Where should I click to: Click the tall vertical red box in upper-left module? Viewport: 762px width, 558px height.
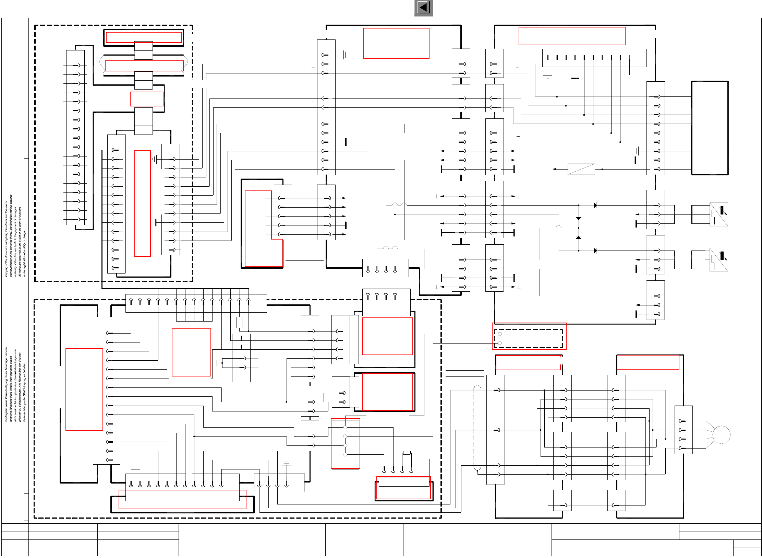(143, 203)
